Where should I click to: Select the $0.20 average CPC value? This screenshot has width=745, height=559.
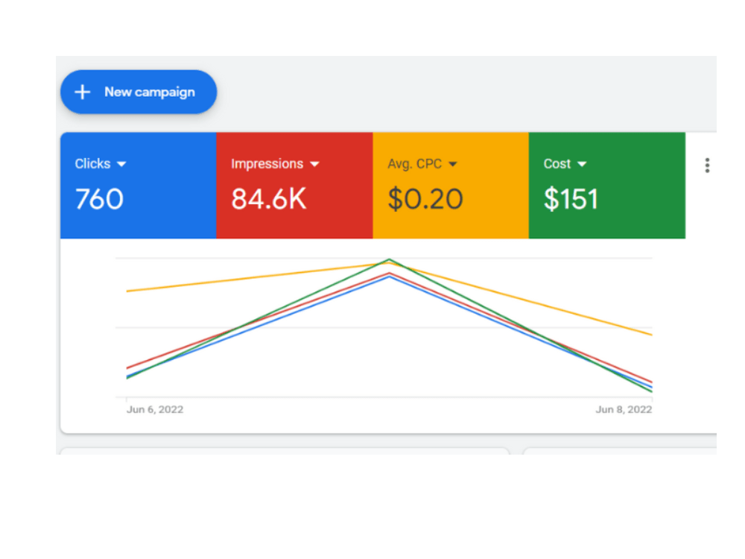425,199
